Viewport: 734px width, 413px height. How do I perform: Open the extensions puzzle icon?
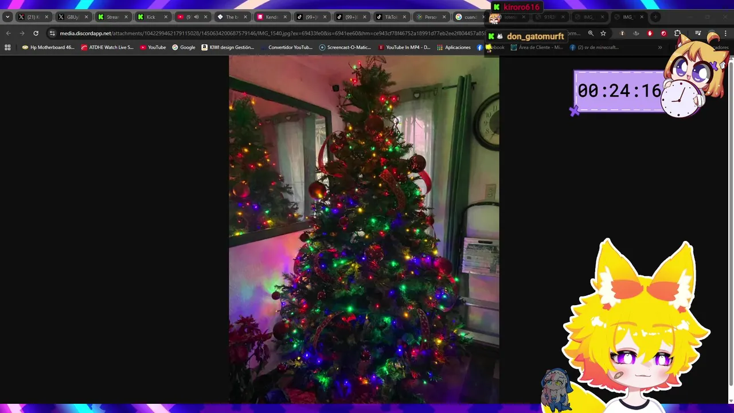677,33
